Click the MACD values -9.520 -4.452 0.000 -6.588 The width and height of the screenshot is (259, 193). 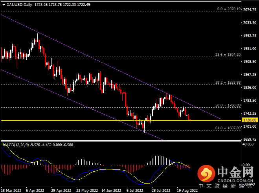[x=52, y=145]
